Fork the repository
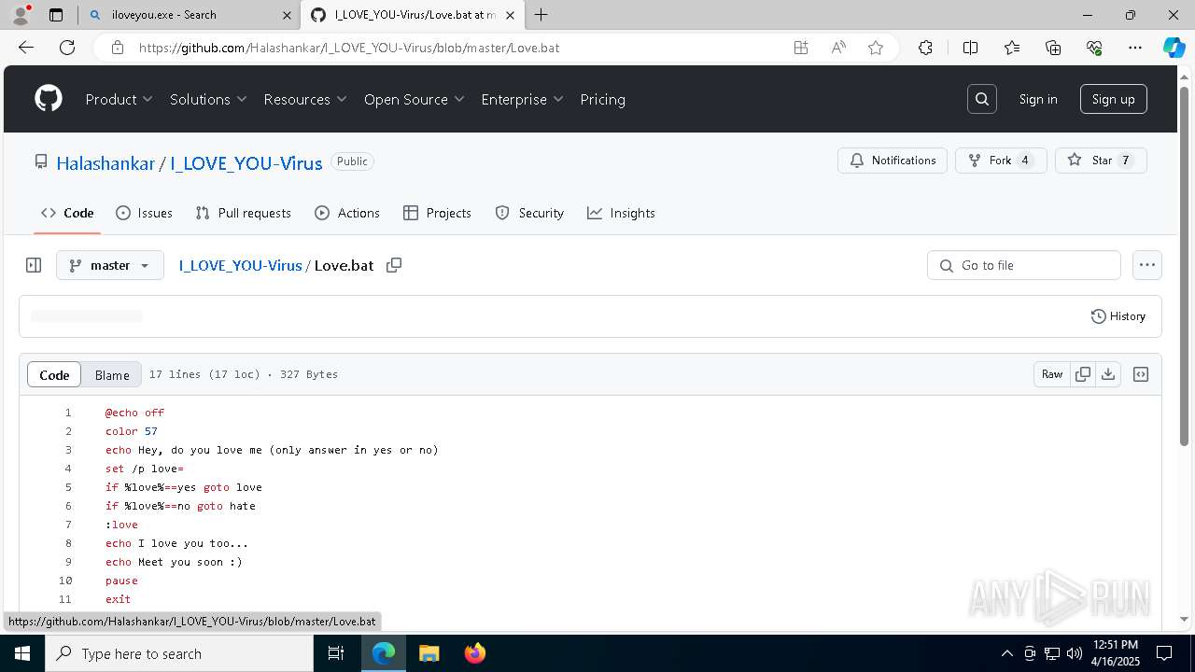 point(1001,161)
